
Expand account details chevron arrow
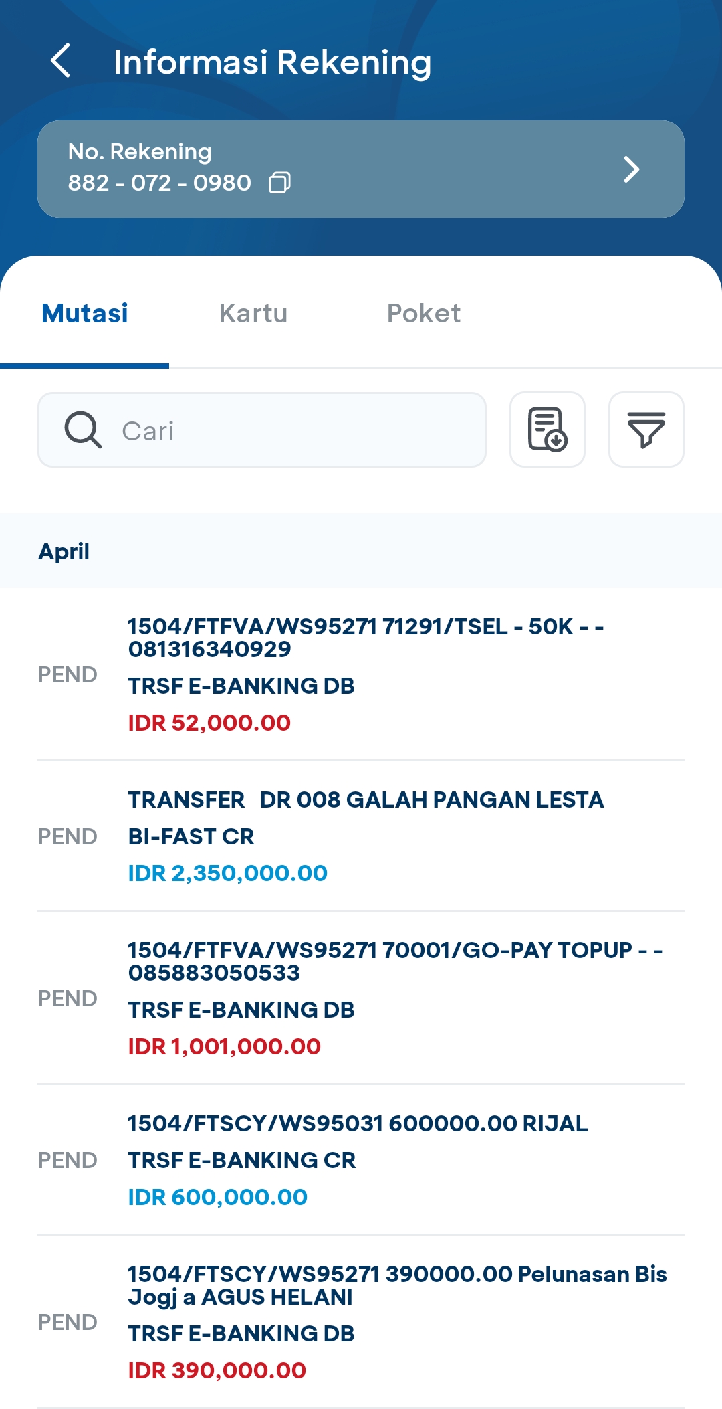coord(631,169)
